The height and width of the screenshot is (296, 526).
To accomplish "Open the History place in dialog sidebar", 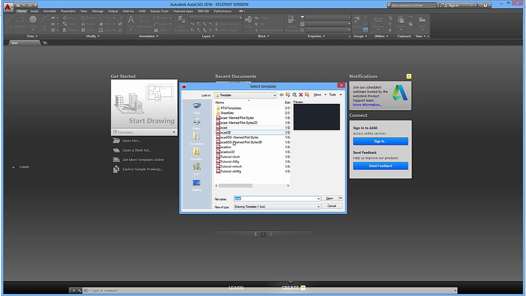I will [196, 121].
